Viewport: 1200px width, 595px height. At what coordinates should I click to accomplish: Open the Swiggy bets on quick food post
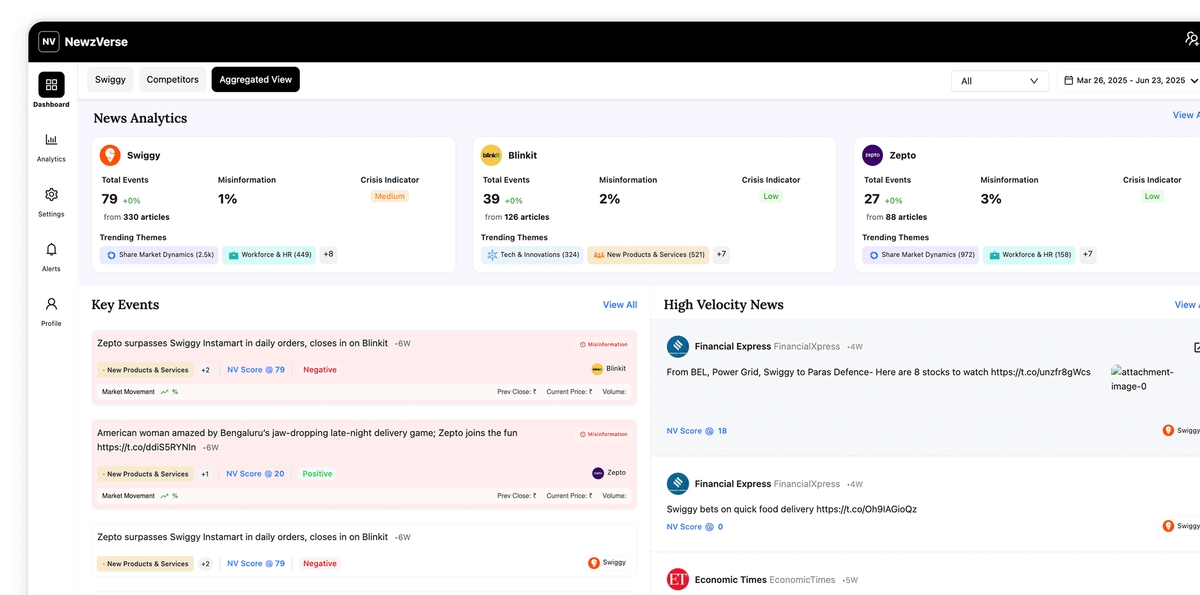791,509
